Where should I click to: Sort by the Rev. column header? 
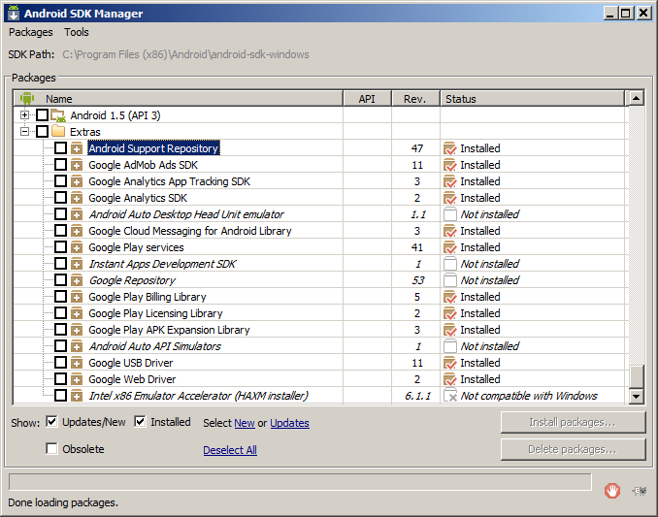click(415, 99)
